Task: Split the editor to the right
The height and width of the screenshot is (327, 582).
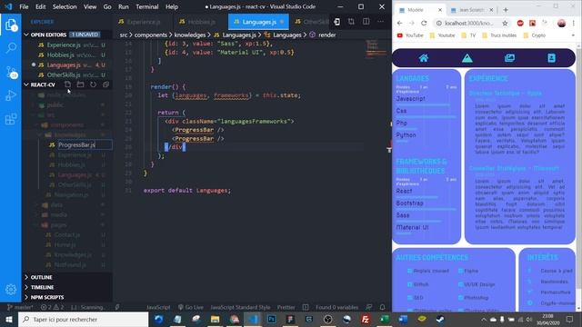Action: click(x=366, y=22)
